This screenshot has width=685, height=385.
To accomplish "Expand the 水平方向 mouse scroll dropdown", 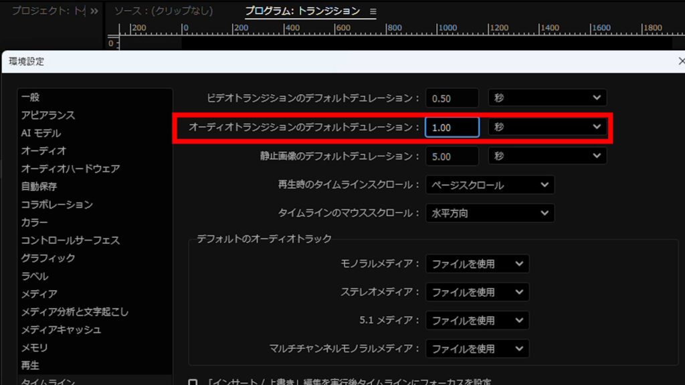I will [490, 213].
